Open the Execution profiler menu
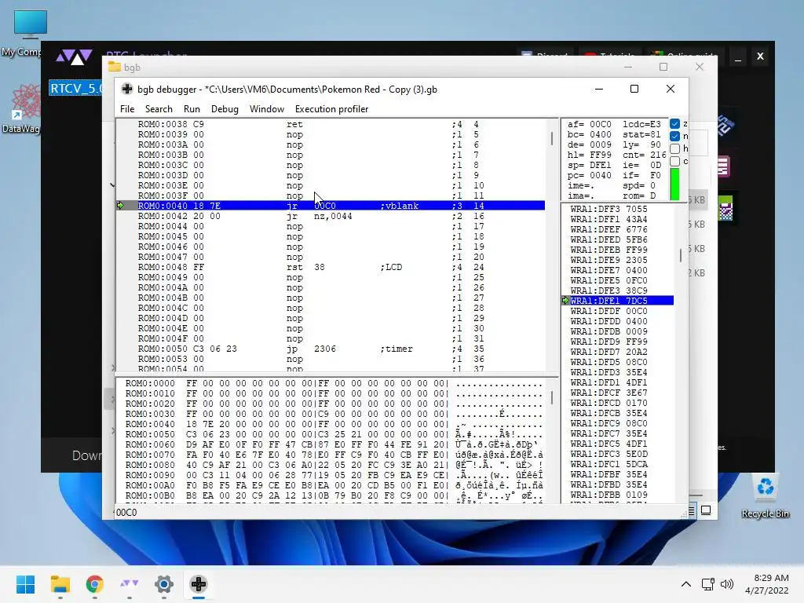This screenshot has height=603, width=804. tap(332, 108)
